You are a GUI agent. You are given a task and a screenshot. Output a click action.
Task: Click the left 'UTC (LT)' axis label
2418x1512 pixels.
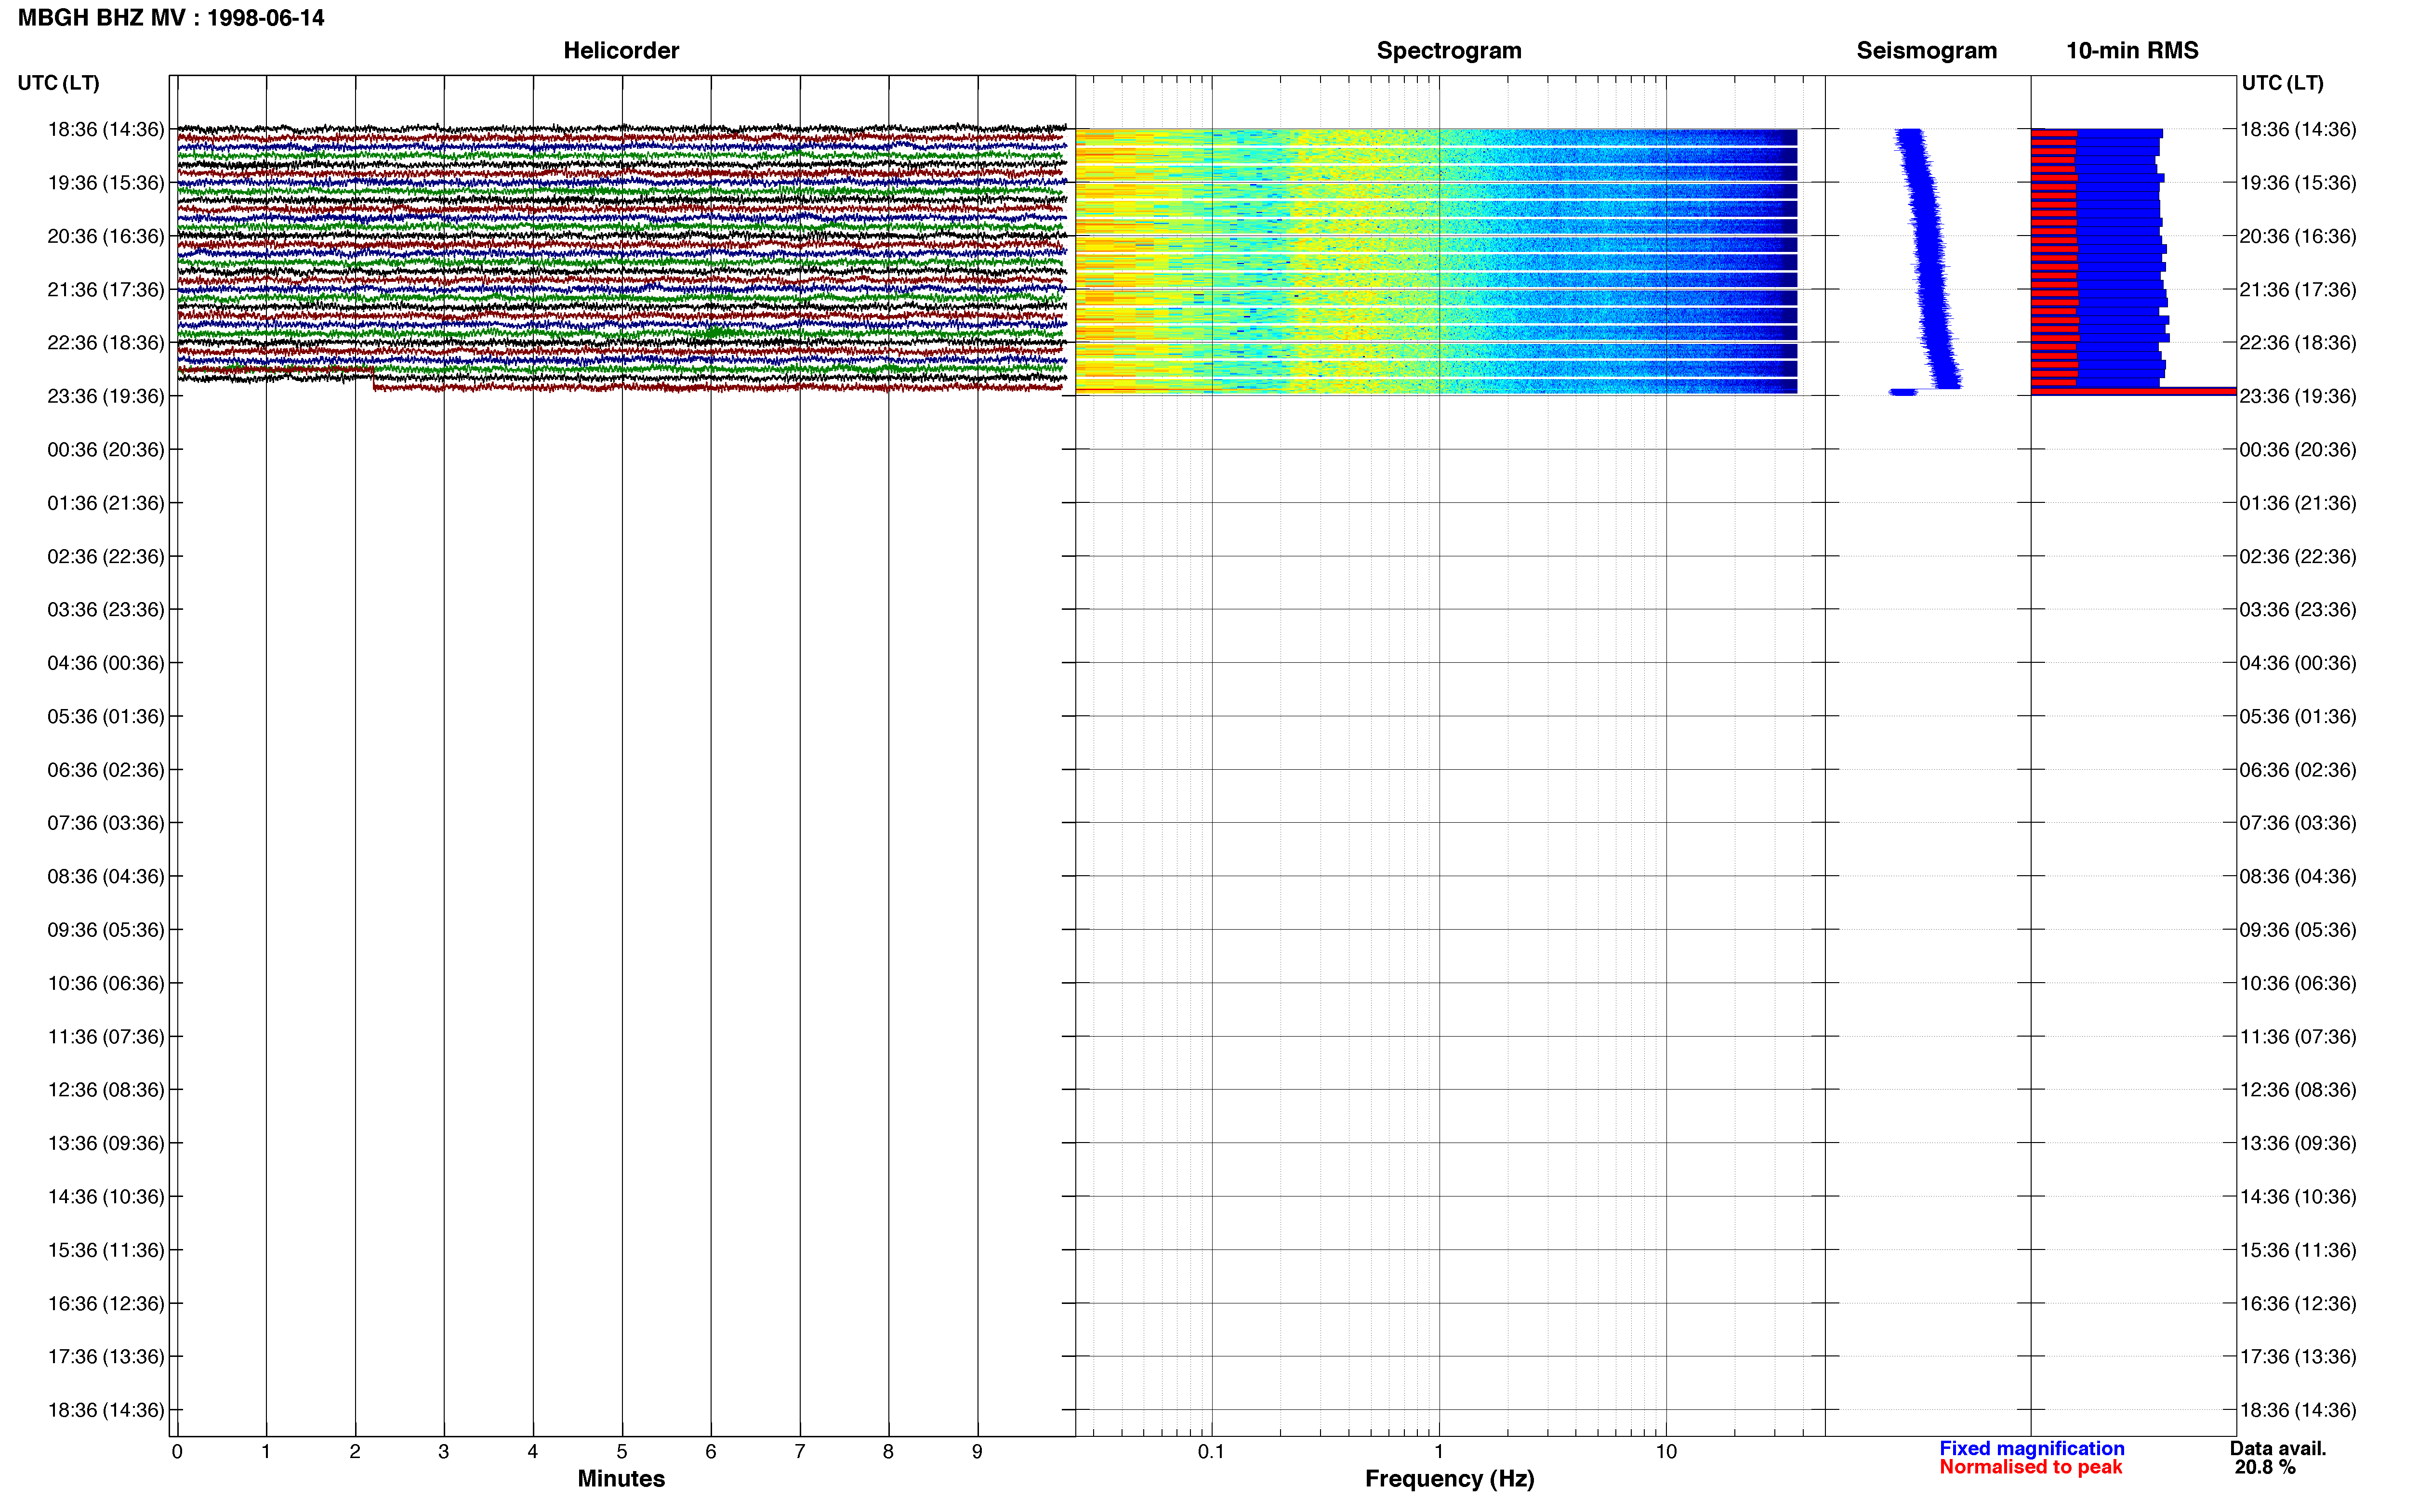(59, 83)
